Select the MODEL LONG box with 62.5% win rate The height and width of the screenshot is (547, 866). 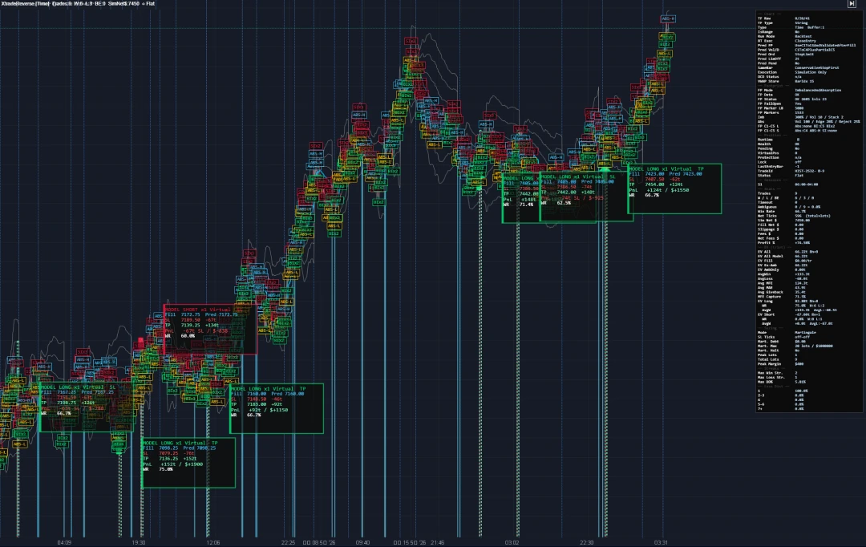pyautogui.click(x=586, y=197)
